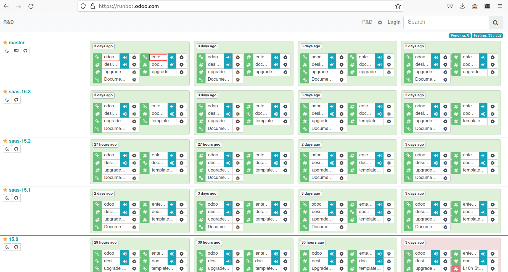Toggle the favorite star for master
508x272 pixels.
(x=5, y=42)
